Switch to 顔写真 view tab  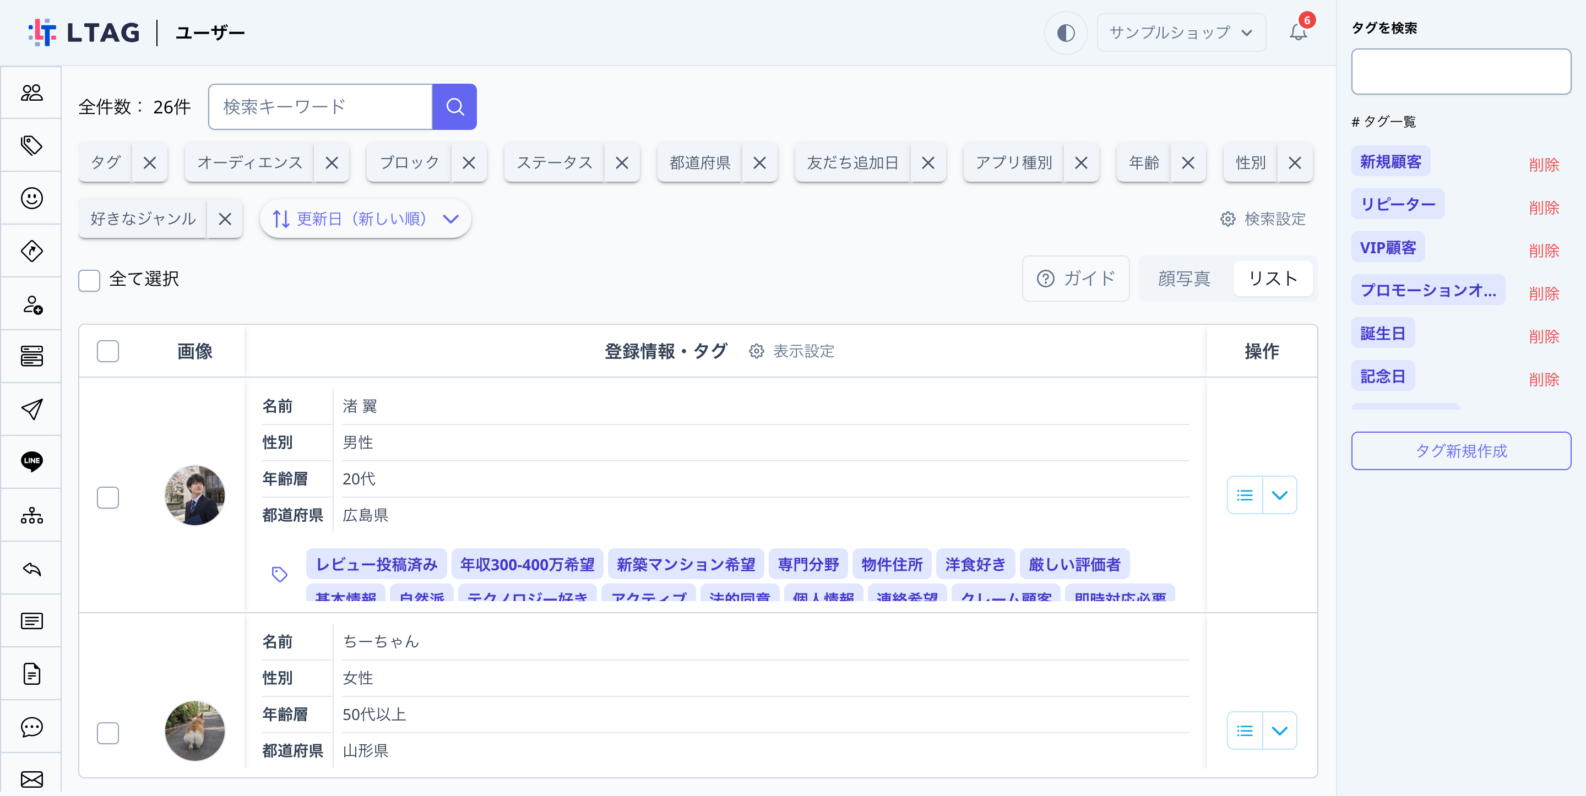[x=1184, y=278]
